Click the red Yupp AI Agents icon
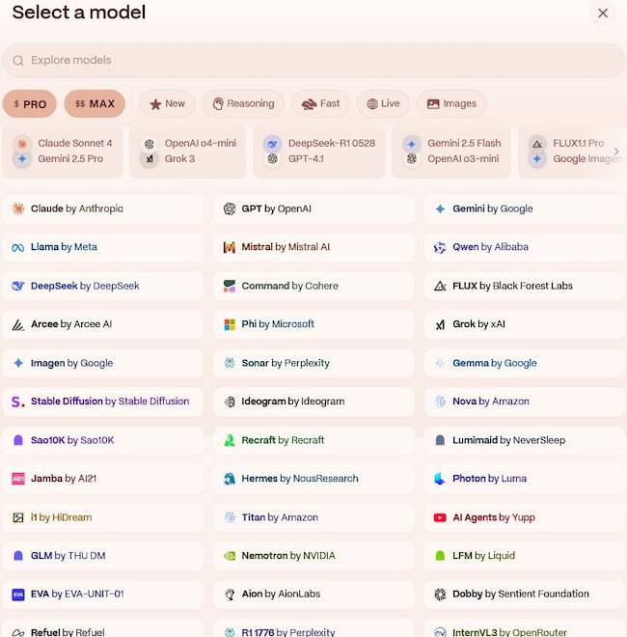627x637 pixels. click(440, 517)
